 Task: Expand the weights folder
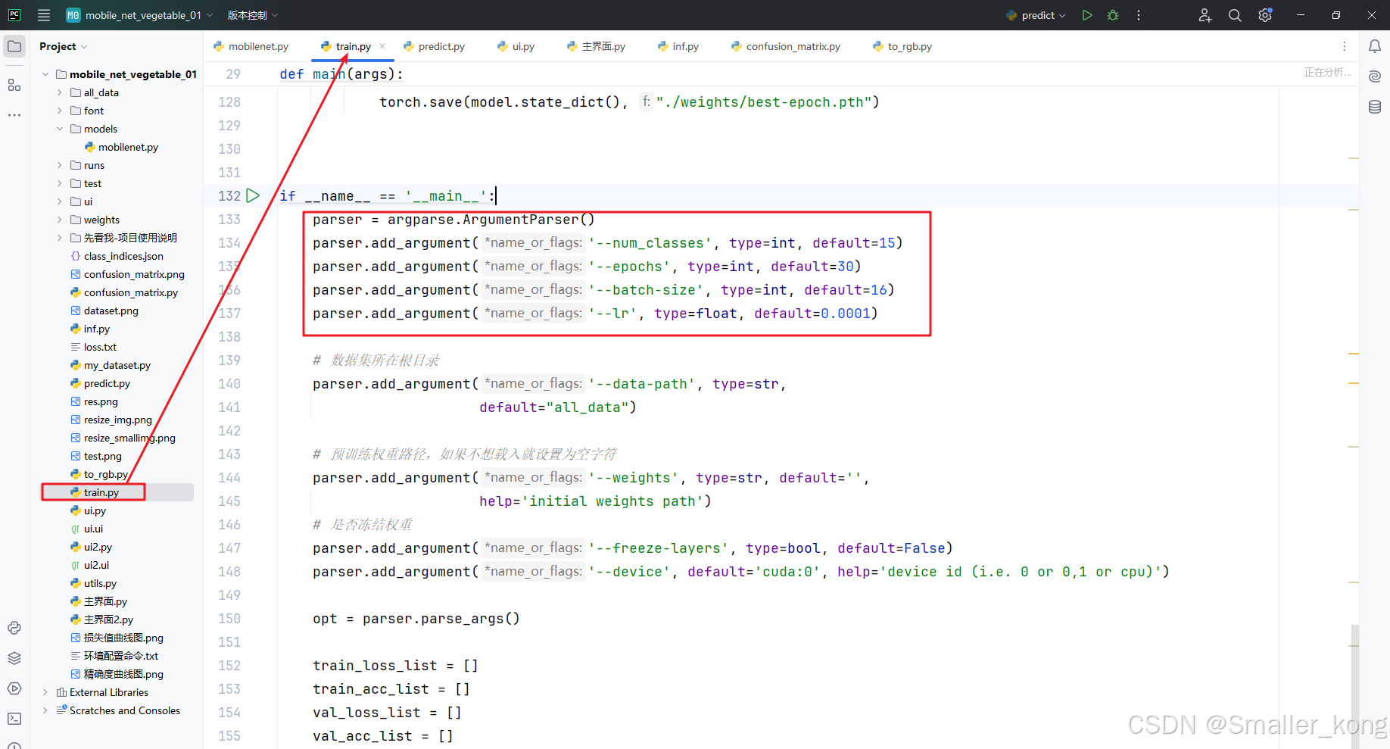60,220
